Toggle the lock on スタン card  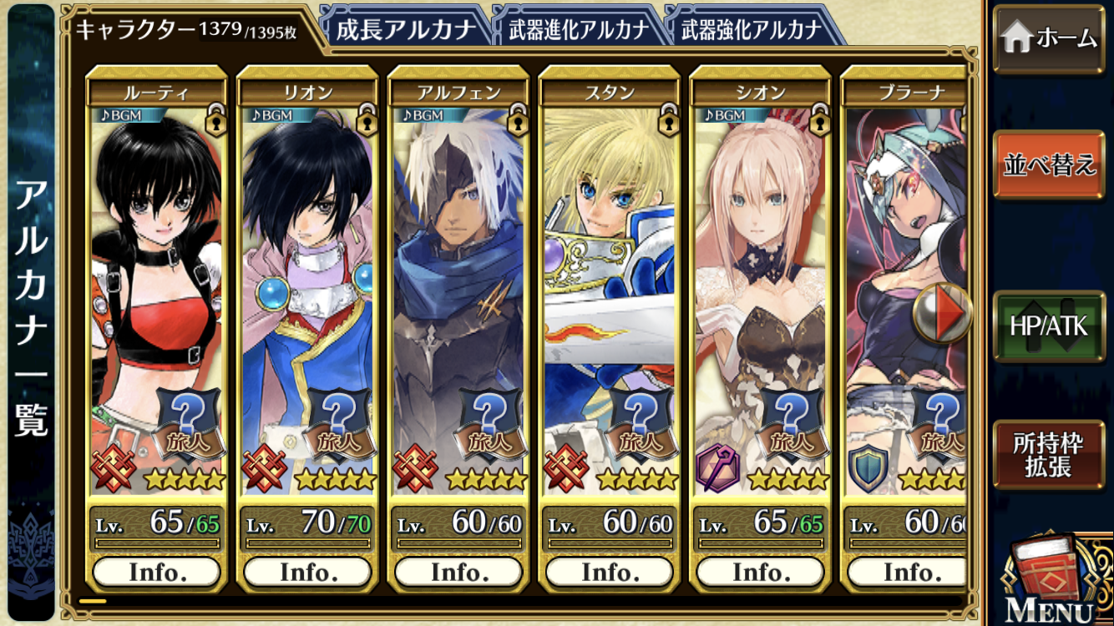(669, 118)
